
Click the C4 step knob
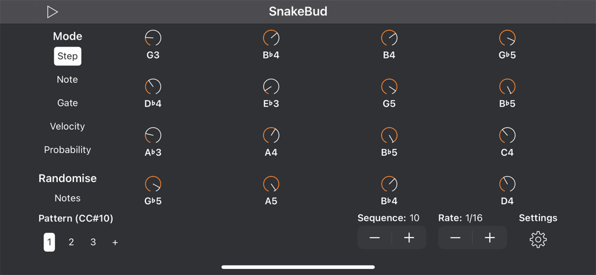point(507,135)
